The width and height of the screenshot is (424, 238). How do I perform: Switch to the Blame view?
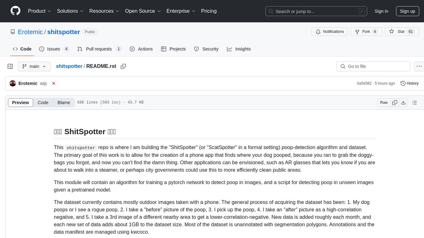tap(64, 102)
